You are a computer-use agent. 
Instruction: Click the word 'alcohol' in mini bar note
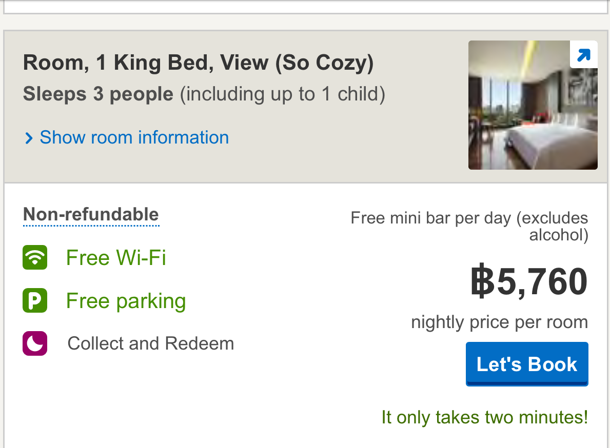(x=558, y=235)
